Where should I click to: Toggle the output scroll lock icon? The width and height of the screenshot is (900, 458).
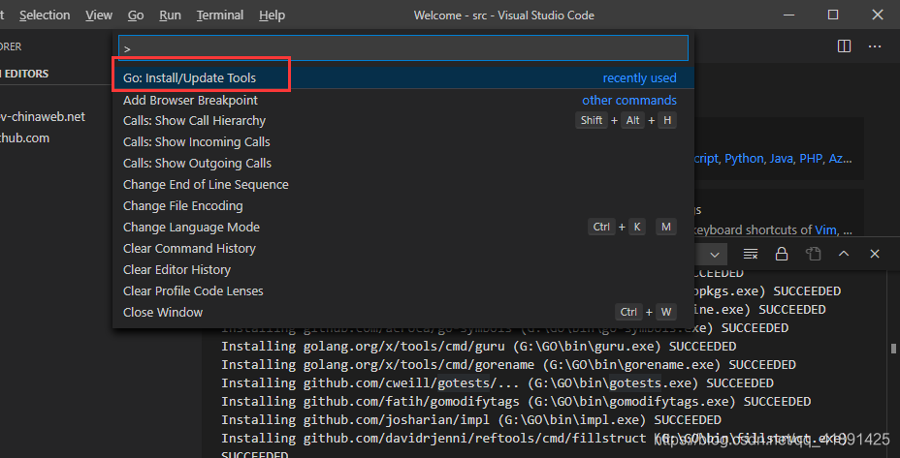coord(781,254)
